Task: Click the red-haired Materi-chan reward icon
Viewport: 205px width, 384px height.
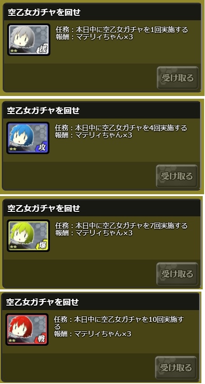Action: pos(27,329)
